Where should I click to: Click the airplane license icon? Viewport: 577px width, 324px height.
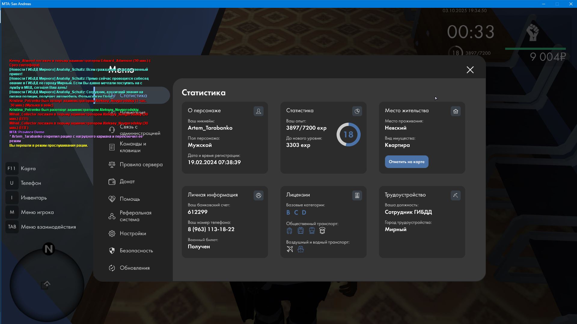tap(290, 249)
